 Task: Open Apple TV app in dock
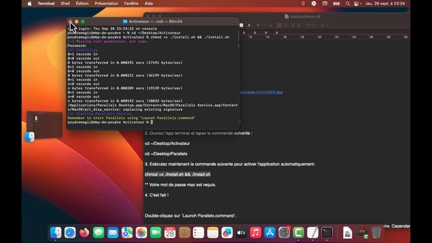[242, 233]
